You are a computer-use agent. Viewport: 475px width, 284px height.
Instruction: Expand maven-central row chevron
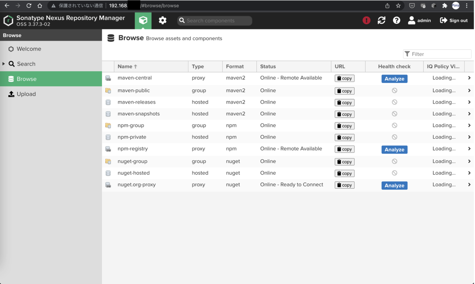[469, 78]
